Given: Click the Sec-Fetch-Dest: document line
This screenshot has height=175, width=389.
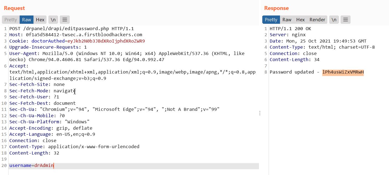Looking at the screenshot, I should tap(43, 103).
